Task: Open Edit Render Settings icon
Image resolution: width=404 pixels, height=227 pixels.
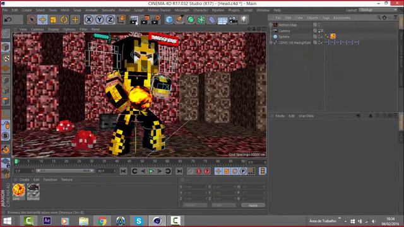Action: [155, 20]
